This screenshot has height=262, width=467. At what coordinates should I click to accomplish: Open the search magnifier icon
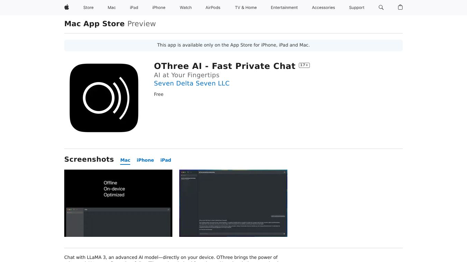point(381,7)
